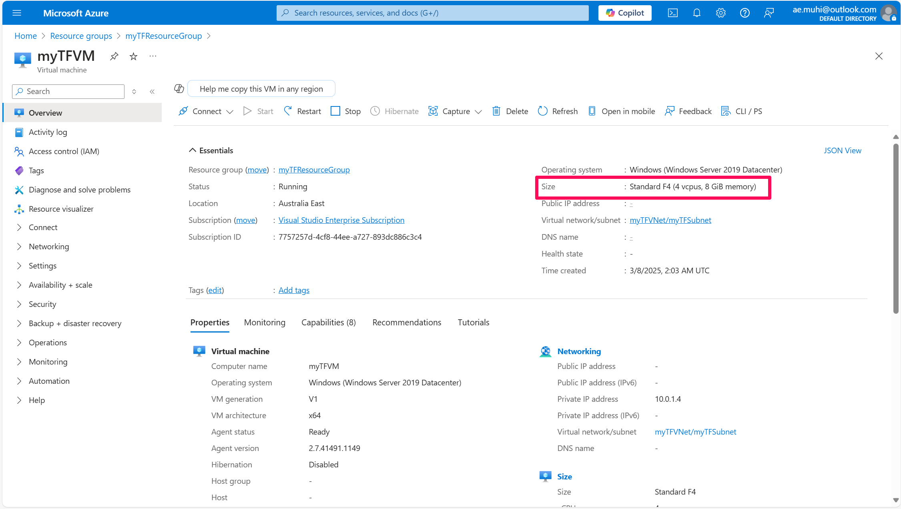Switch to the Tutorials tab
This screenshot has height=509, width=901.
474,323
